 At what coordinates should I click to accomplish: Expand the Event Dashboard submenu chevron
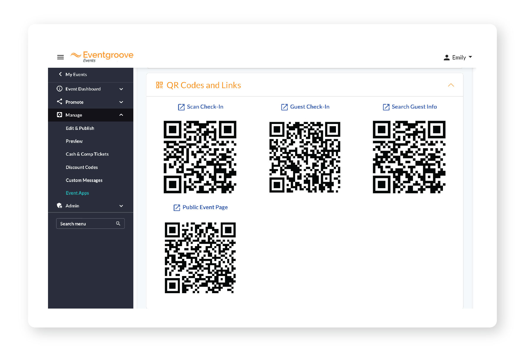click(x=121, y=89)
